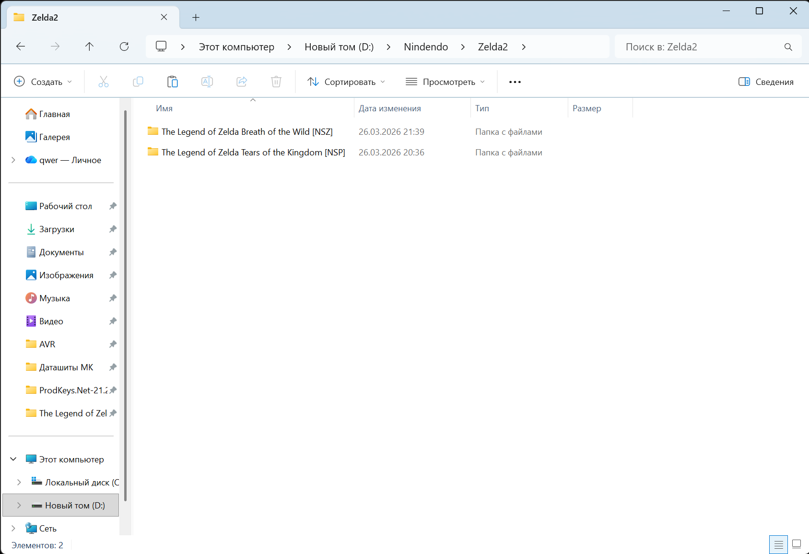The width and height of the screenshot is (809, 554).
Task: Click the Share icon in toolbar
Action: pyautogui.click(x=242, y=82)
